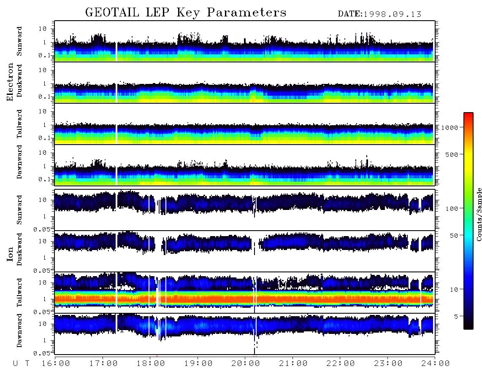Click the "1000" color bar tick label
482x371 pixels.
coord(450,127)
